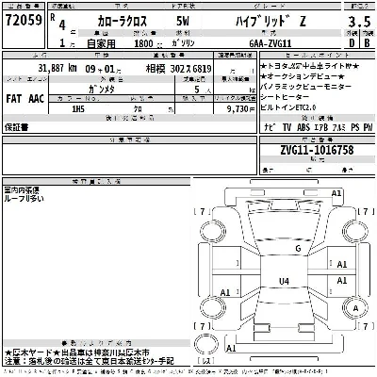377x377 pixels.
Task: Select the body type 5W
Action: pos(183,21)
